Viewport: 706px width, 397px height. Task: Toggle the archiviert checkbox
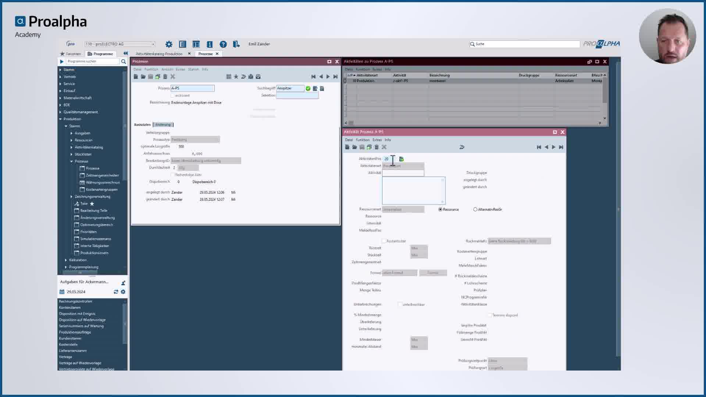point(172,96)
